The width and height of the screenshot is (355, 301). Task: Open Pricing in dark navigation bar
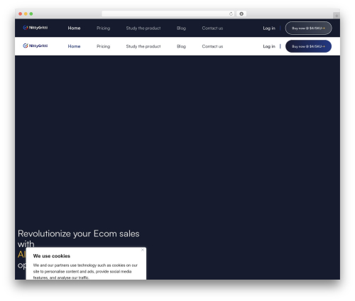coord(103,28)
